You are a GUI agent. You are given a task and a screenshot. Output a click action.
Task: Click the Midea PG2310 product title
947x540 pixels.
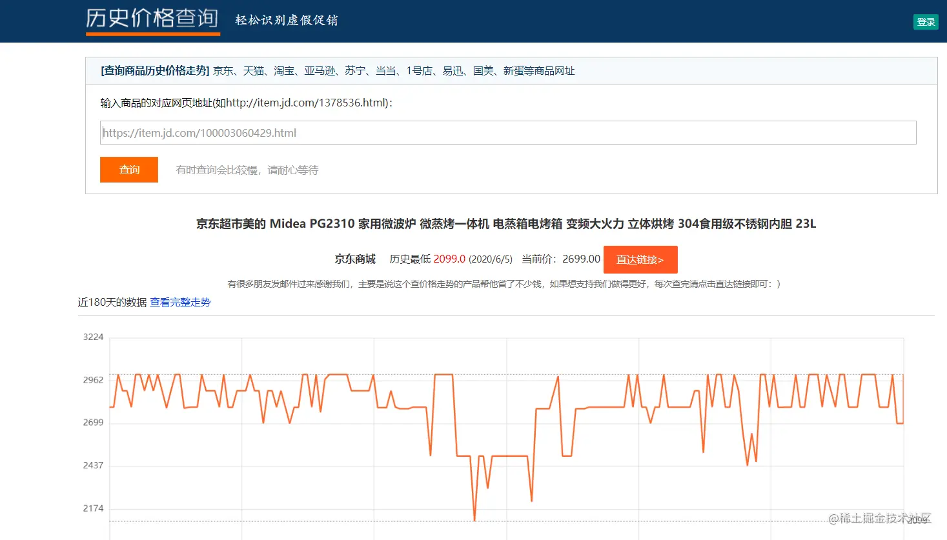[506, 224]
